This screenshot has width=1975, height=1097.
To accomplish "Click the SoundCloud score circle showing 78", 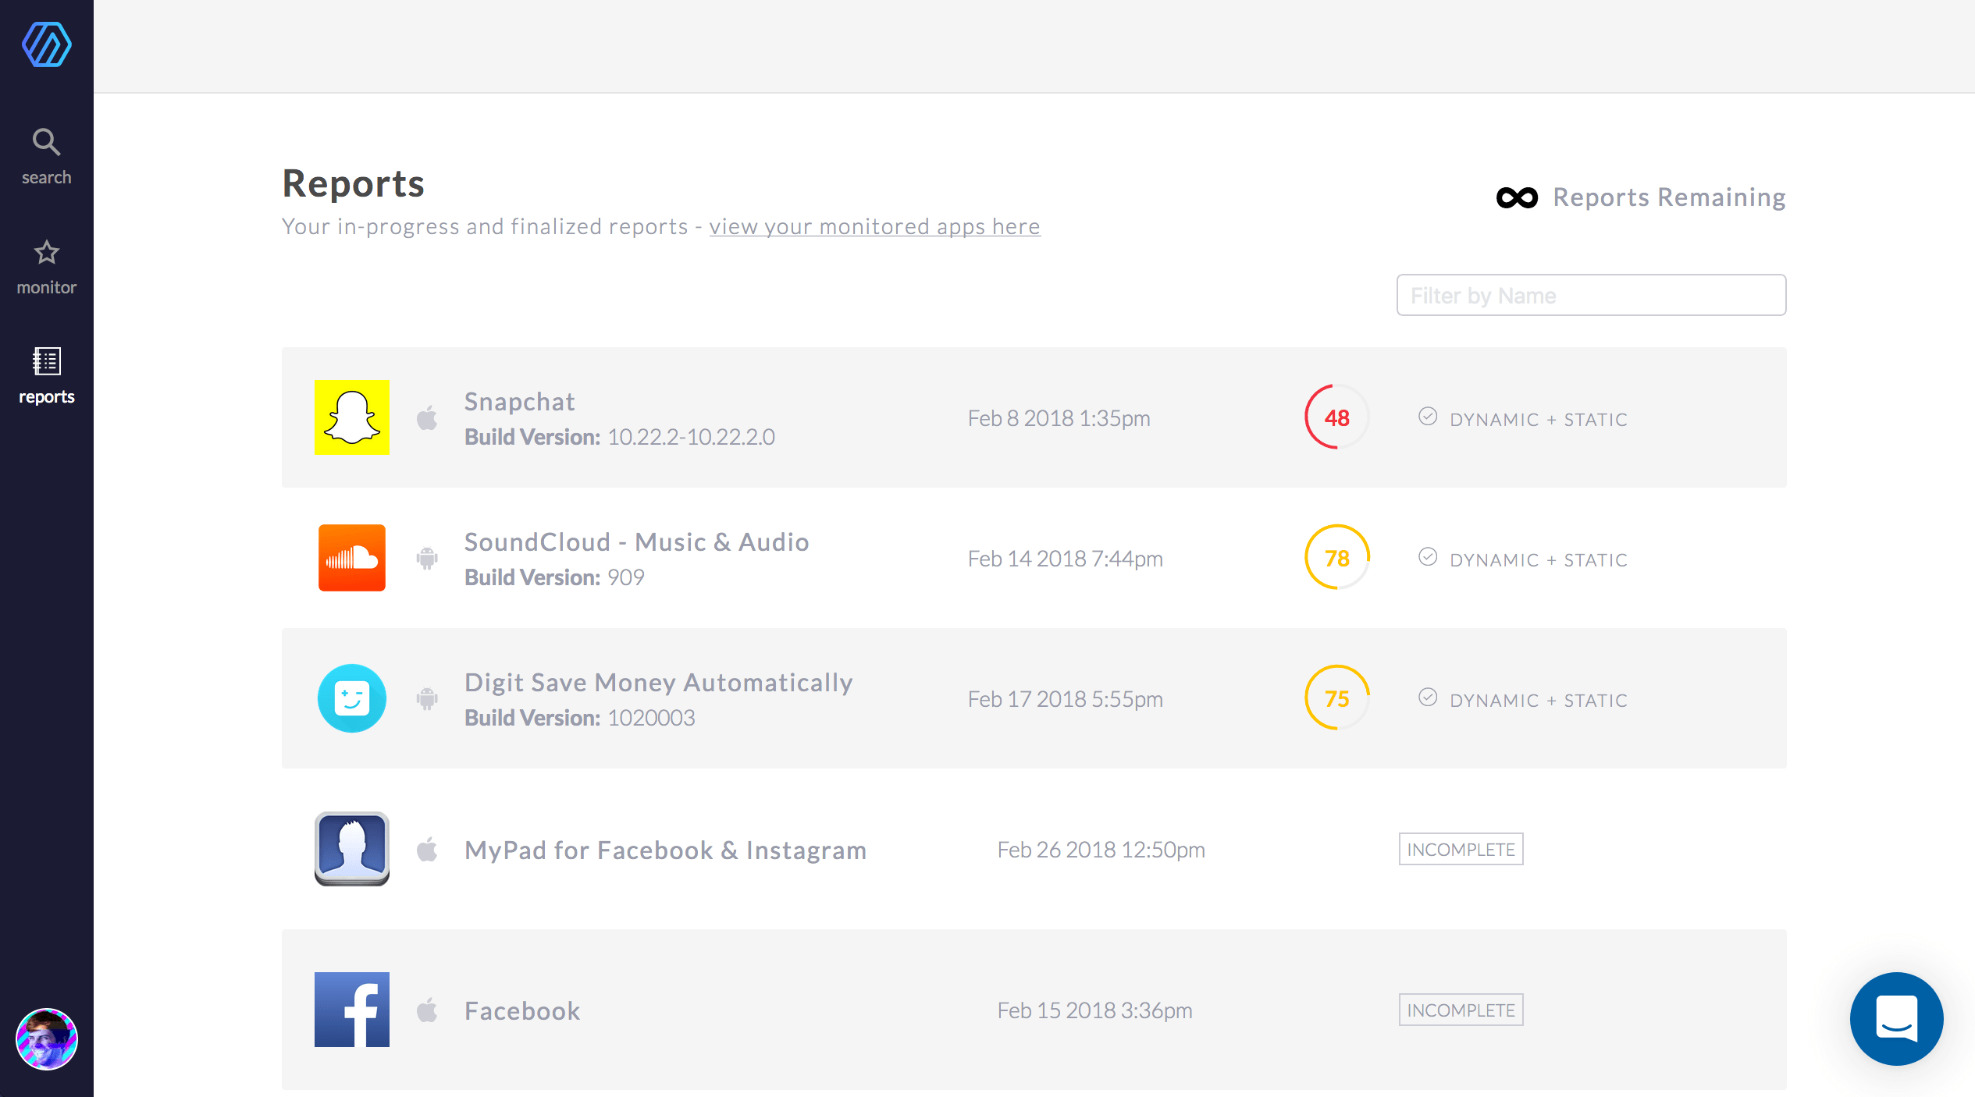I will (1336, 558).
